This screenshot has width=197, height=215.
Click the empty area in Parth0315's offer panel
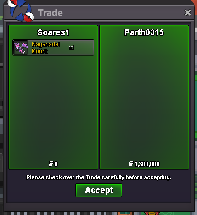coord(144,99)
